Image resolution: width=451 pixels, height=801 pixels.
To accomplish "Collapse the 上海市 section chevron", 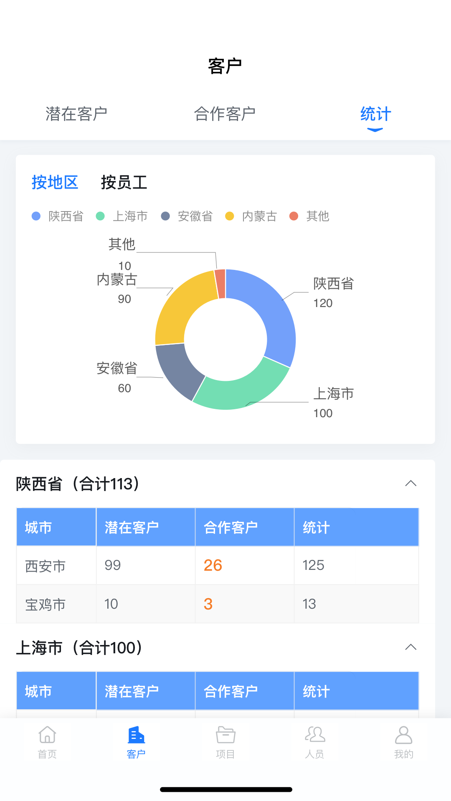I will click(x=411, y=647).
